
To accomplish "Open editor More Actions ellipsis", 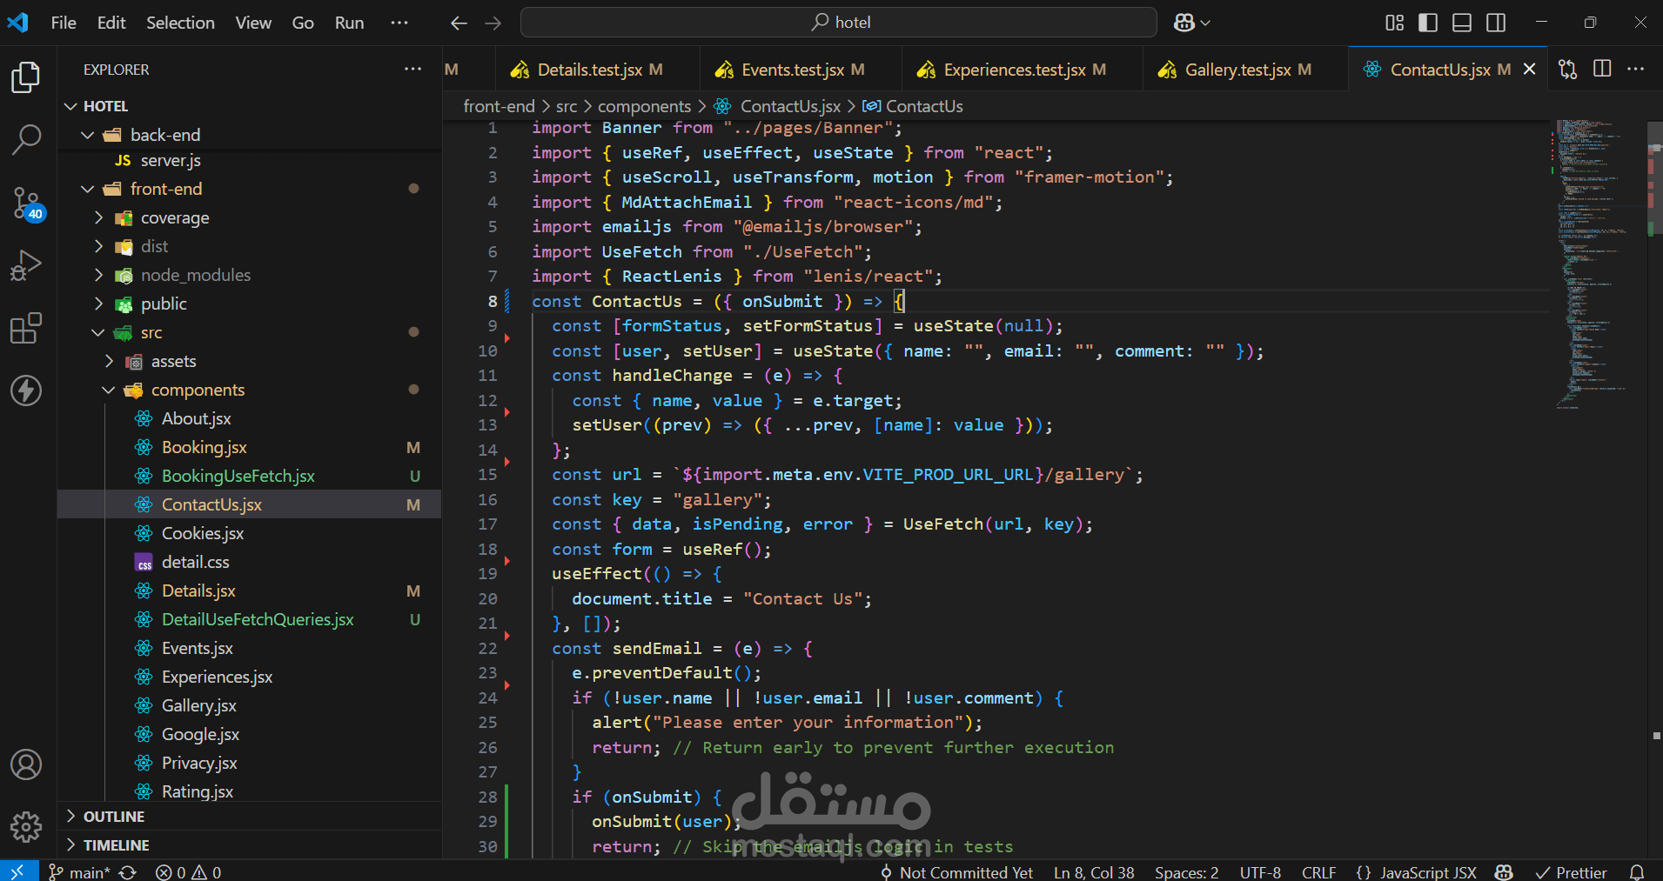I will tap(1636, 70).
